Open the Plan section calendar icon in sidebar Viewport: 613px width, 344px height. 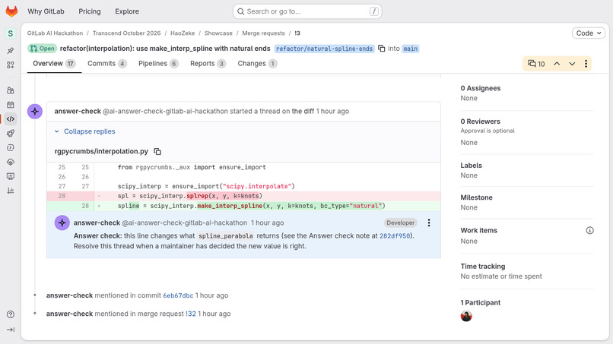tap(11, 105)
